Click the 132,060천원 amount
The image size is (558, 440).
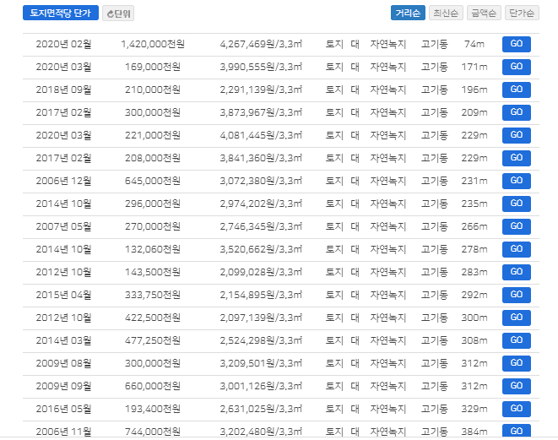tap(153, 249)
